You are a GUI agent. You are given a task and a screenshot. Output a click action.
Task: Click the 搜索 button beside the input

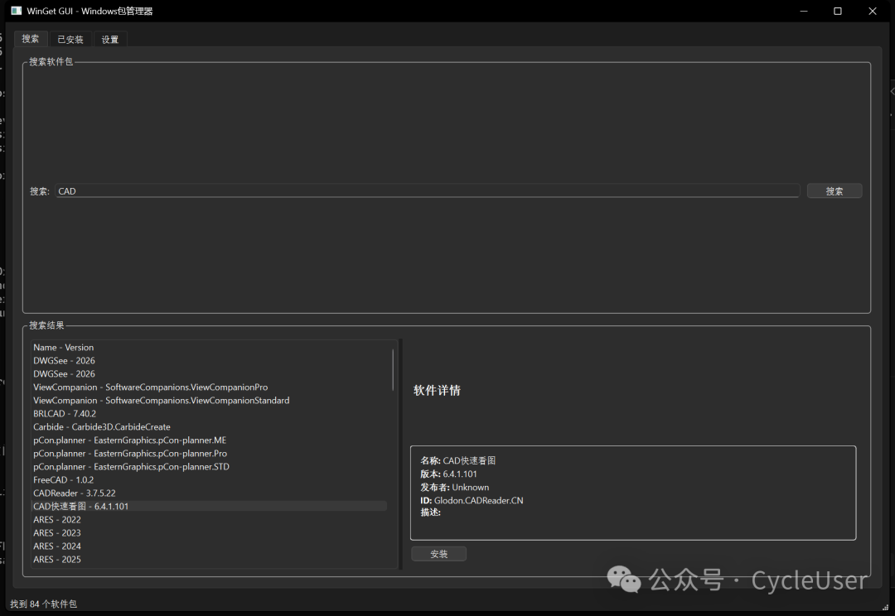click(834, 191)
